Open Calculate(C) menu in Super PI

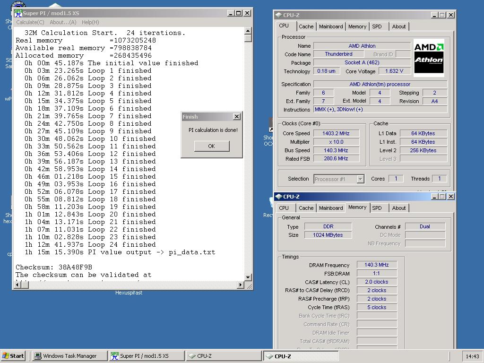coord(30,22)
